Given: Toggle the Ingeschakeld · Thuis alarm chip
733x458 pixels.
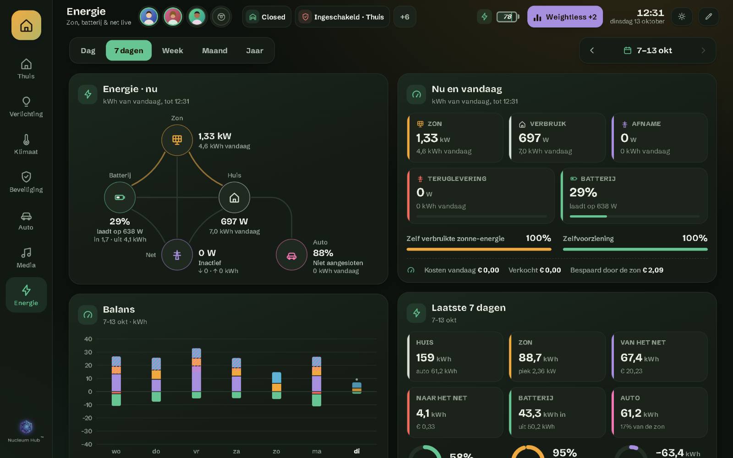Looking at the screenshot, I should 342,17.
